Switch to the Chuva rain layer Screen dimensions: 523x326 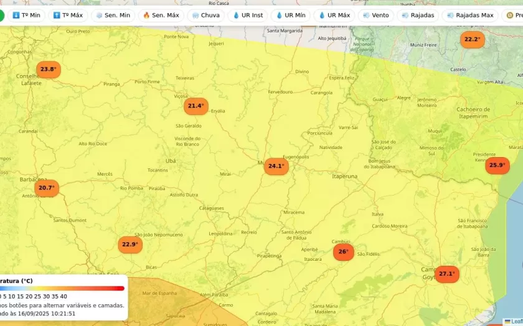205,15
